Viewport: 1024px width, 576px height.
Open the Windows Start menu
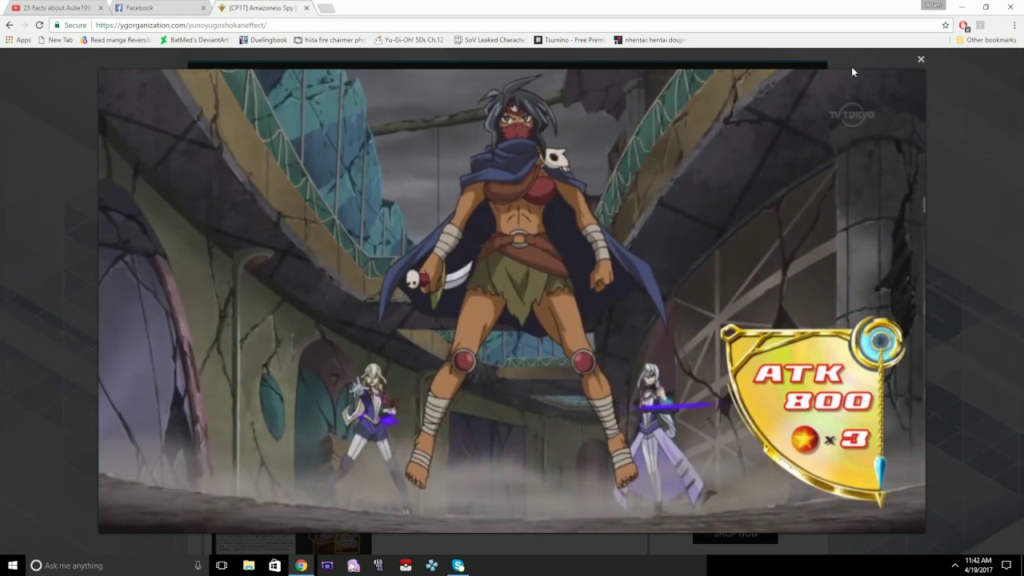tap(12, 566)
